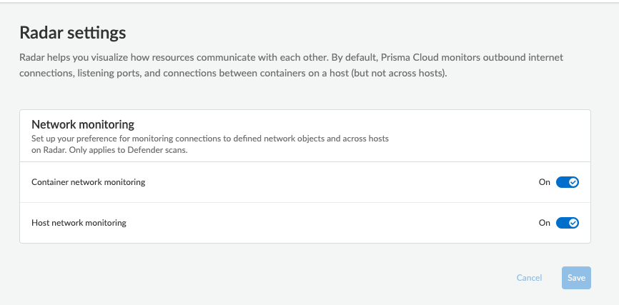Click checkmark knob in Host monitoring toggle
Image resolution: width=619 pixels, height=305 pixels.
coord(573,223)
